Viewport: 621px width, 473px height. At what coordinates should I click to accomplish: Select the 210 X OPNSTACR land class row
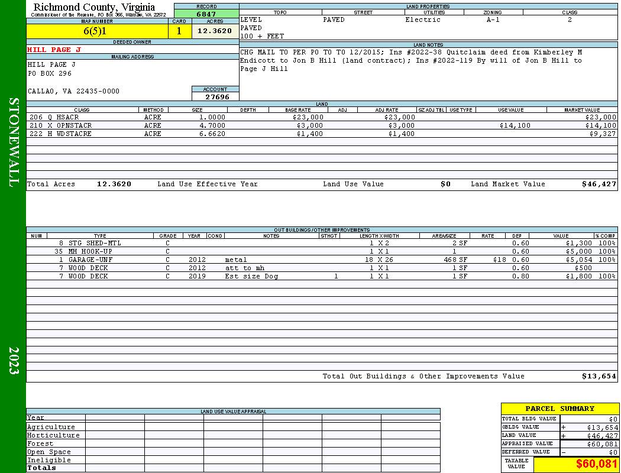(x=322, y=125)
